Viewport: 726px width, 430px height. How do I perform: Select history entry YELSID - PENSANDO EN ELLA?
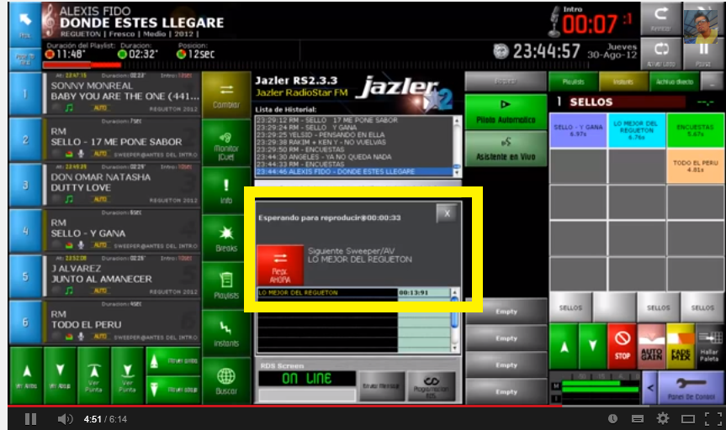click(x=354, y=134)
